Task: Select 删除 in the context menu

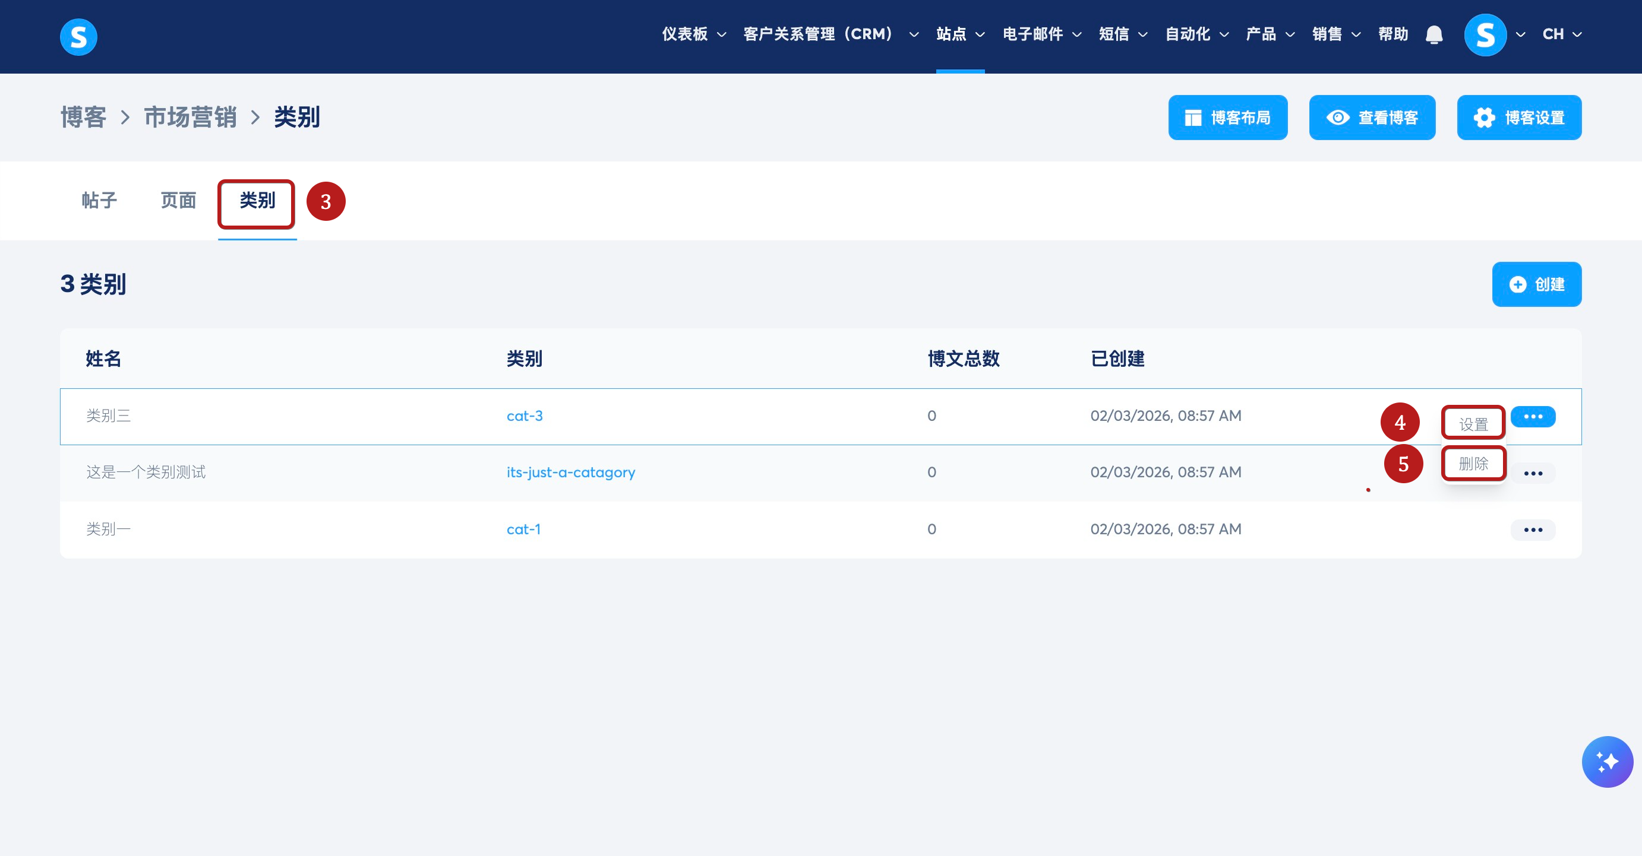Action: 1473,464
